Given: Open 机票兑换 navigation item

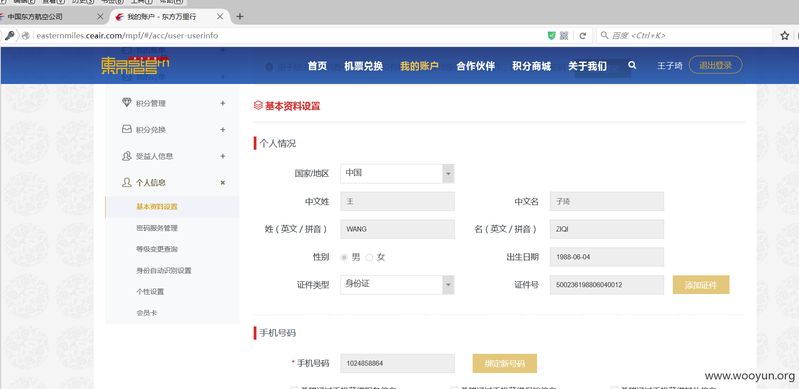Looking at the screenshot, I should pyautogui.click(x=363, y=66).
